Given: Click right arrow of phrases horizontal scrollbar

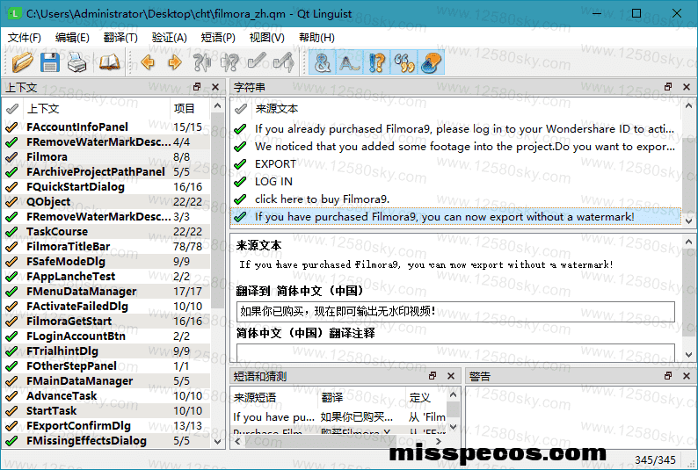Looking at the screenshot, I should (439, 442).
